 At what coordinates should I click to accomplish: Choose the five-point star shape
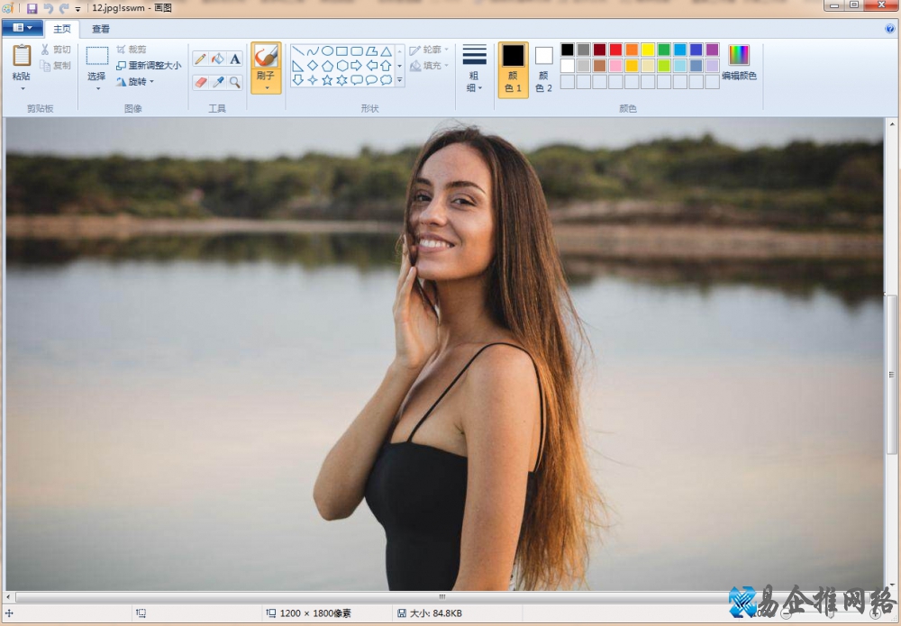click(x=327, y=80)
